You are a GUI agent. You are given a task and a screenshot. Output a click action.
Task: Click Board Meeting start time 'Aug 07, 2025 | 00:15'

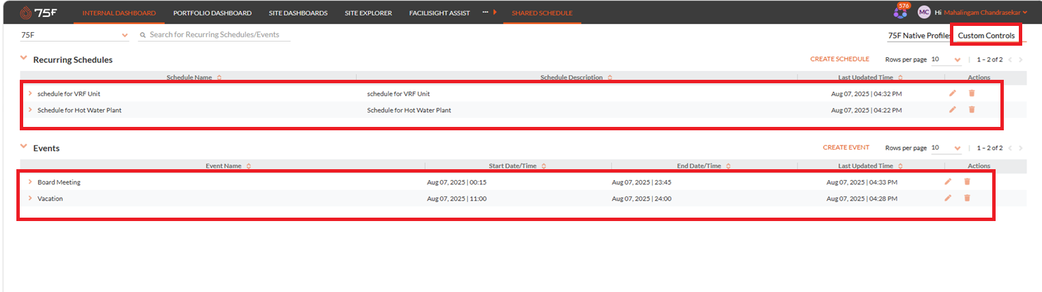pos(456,182)
